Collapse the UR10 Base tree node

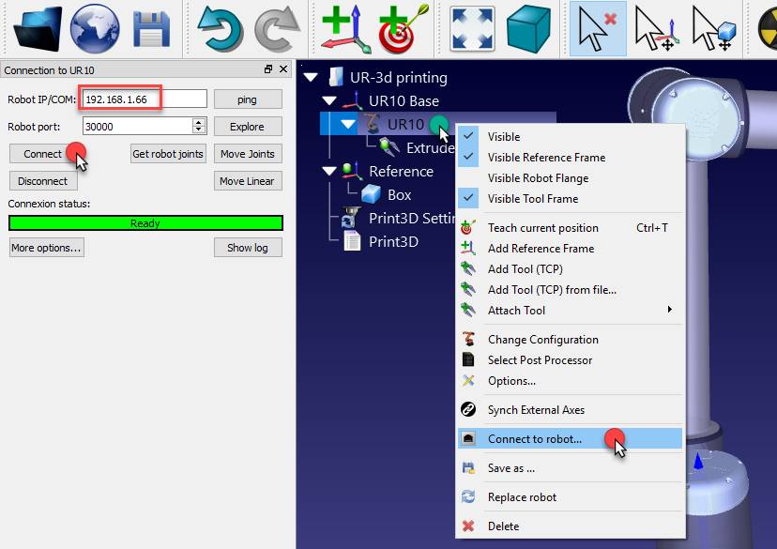pos(329,101)
